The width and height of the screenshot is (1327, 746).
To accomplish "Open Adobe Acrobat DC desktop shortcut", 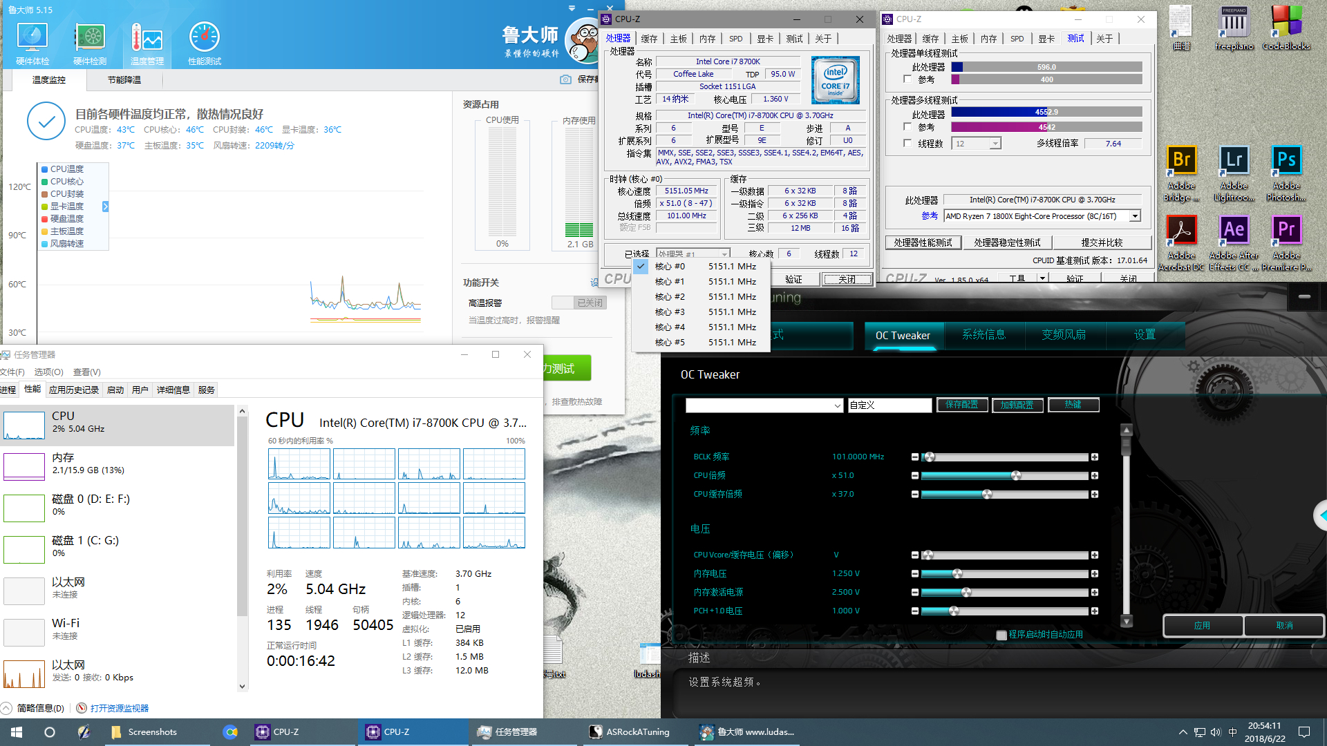I will (x=1181, y=243).
